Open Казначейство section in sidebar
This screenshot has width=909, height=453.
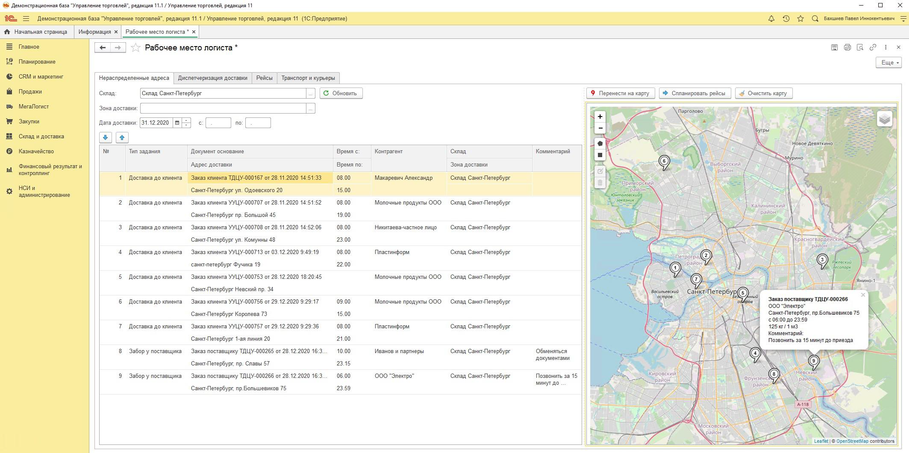36,152
